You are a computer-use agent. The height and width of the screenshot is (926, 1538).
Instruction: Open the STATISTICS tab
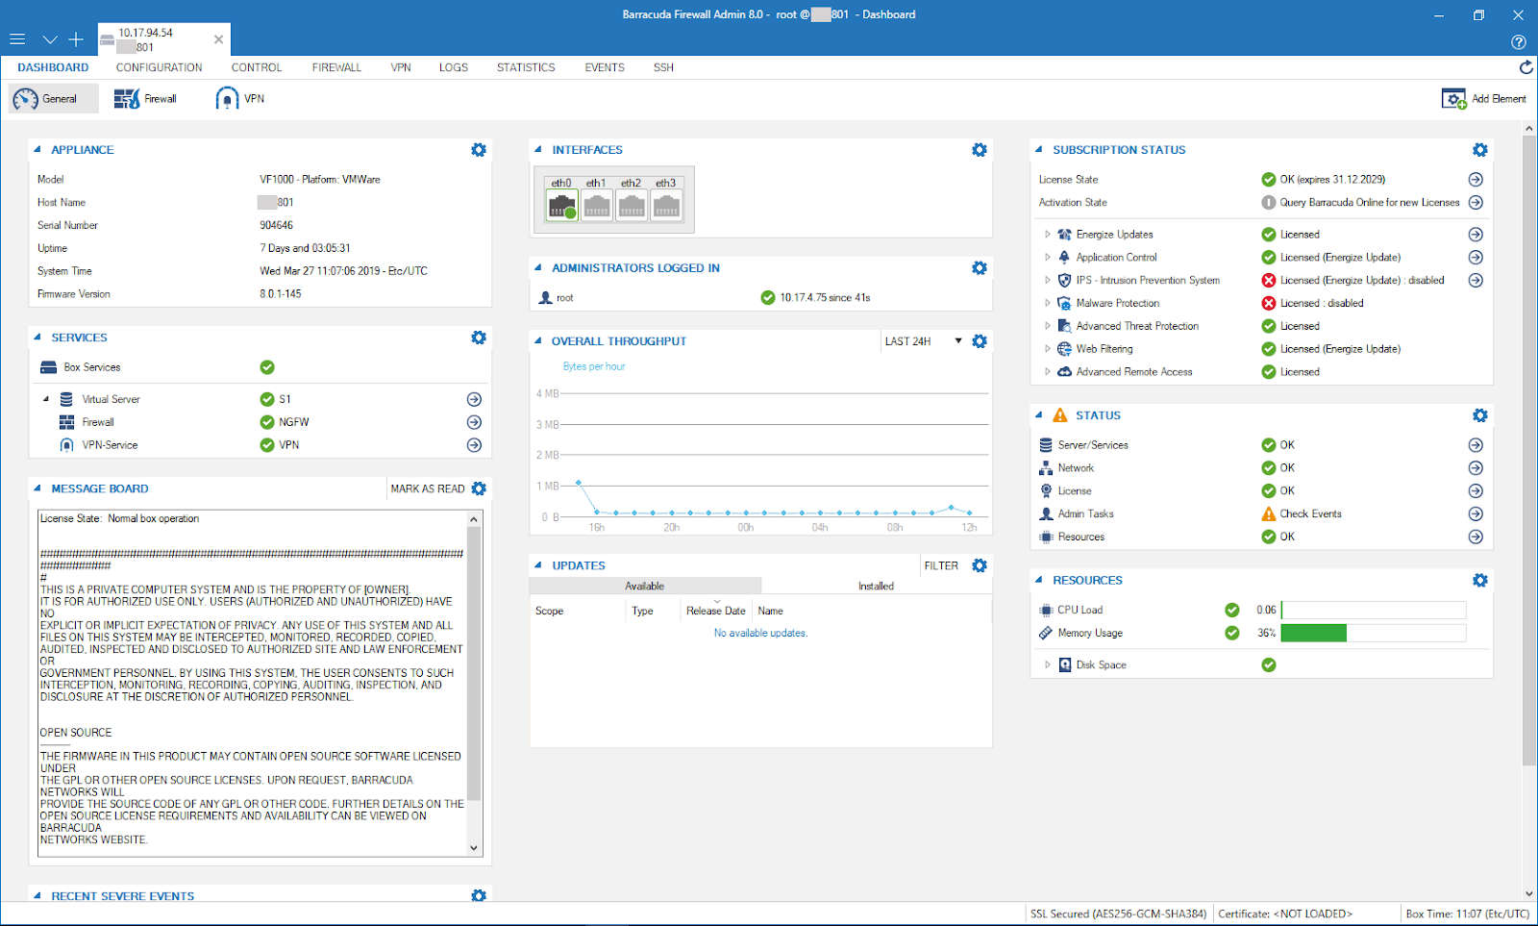[x=526, y=68]
